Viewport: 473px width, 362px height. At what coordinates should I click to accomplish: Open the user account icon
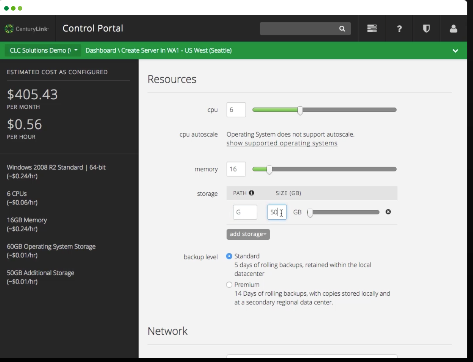tap(453, 29)
